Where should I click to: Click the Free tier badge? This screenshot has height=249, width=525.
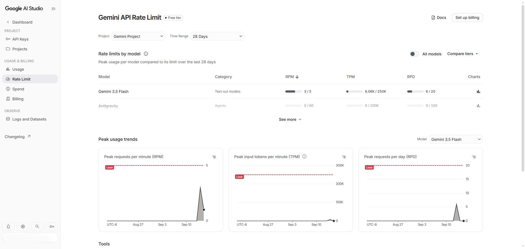(x=173, y=18)
